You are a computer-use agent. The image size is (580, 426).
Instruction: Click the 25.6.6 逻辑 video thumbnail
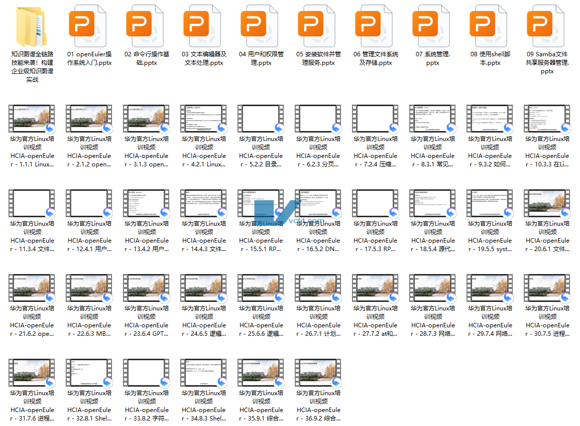tap(261, 288)
